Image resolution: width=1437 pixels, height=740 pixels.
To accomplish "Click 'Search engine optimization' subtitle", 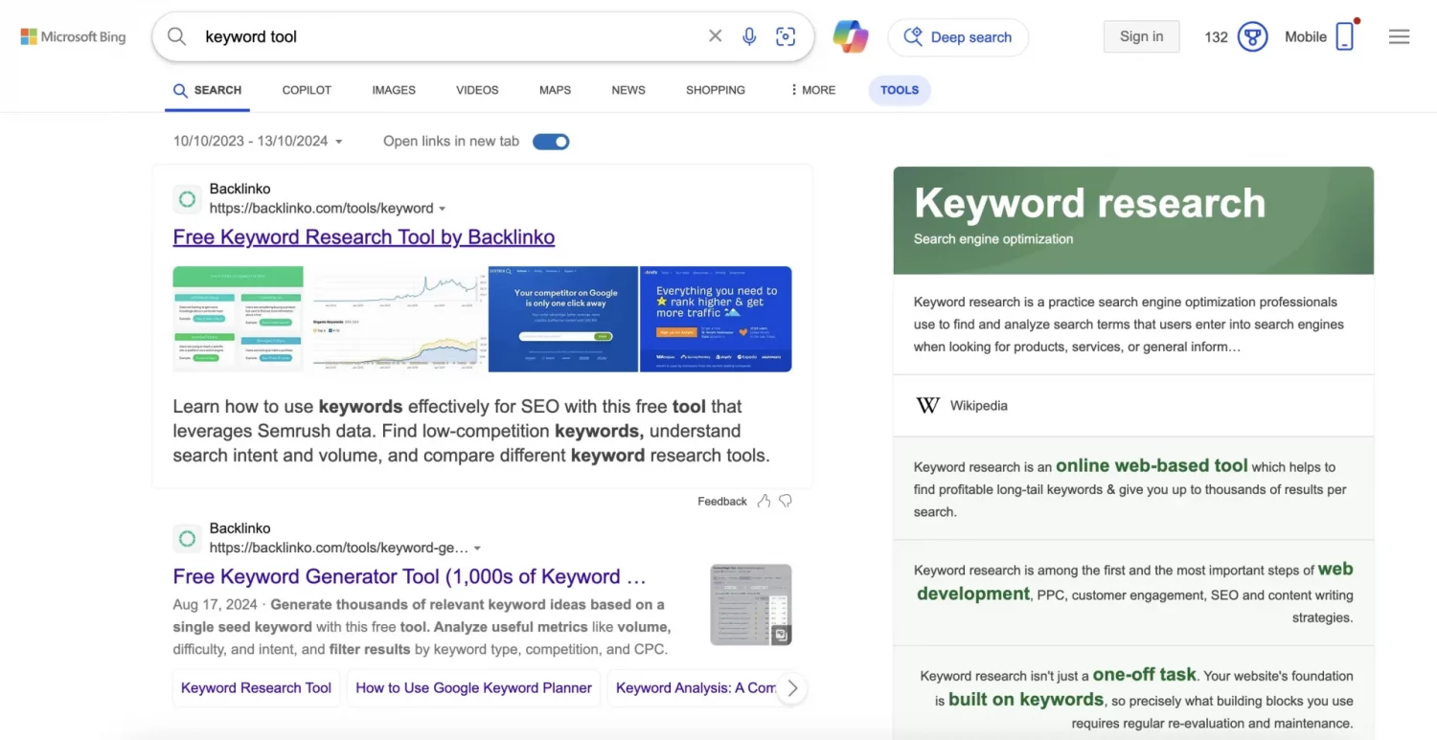I will click(993, 239).
